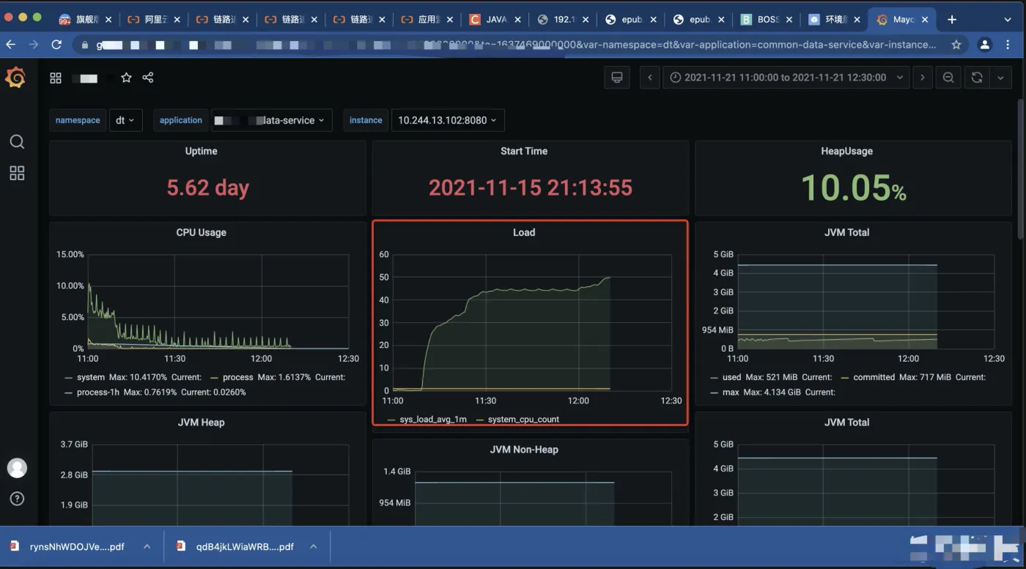This screenshot has height=569, width=1026.
Task: Click the dashboard grid icon beside title
Action: 56,78
